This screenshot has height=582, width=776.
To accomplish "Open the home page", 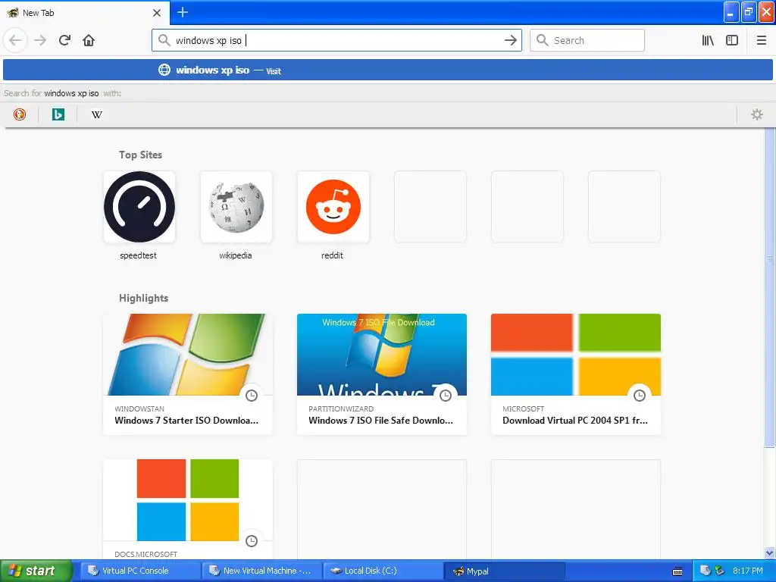I will tap(89, 40).
